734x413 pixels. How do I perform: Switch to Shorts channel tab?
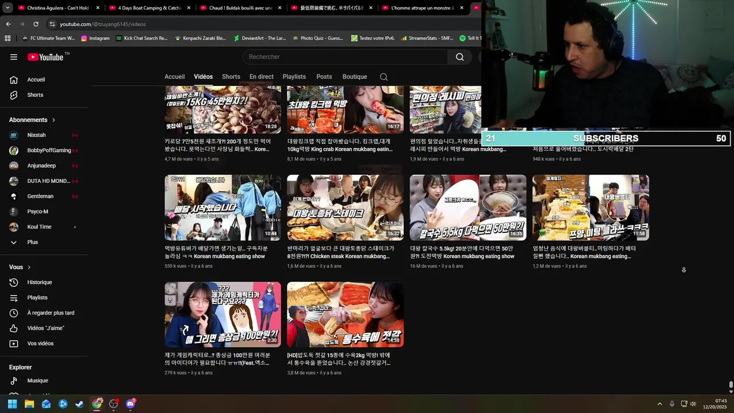click(231, 77)
